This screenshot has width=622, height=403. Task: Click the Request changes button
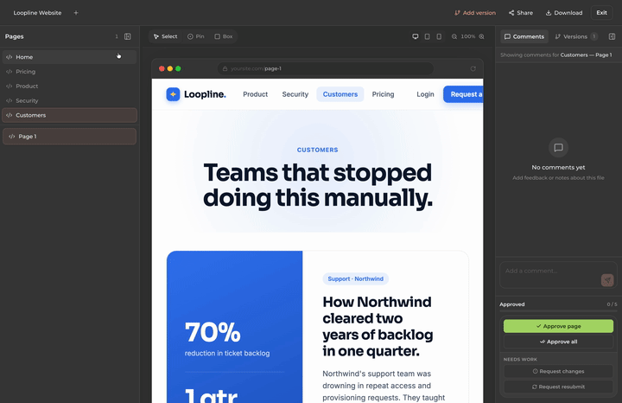pos(559,372)
